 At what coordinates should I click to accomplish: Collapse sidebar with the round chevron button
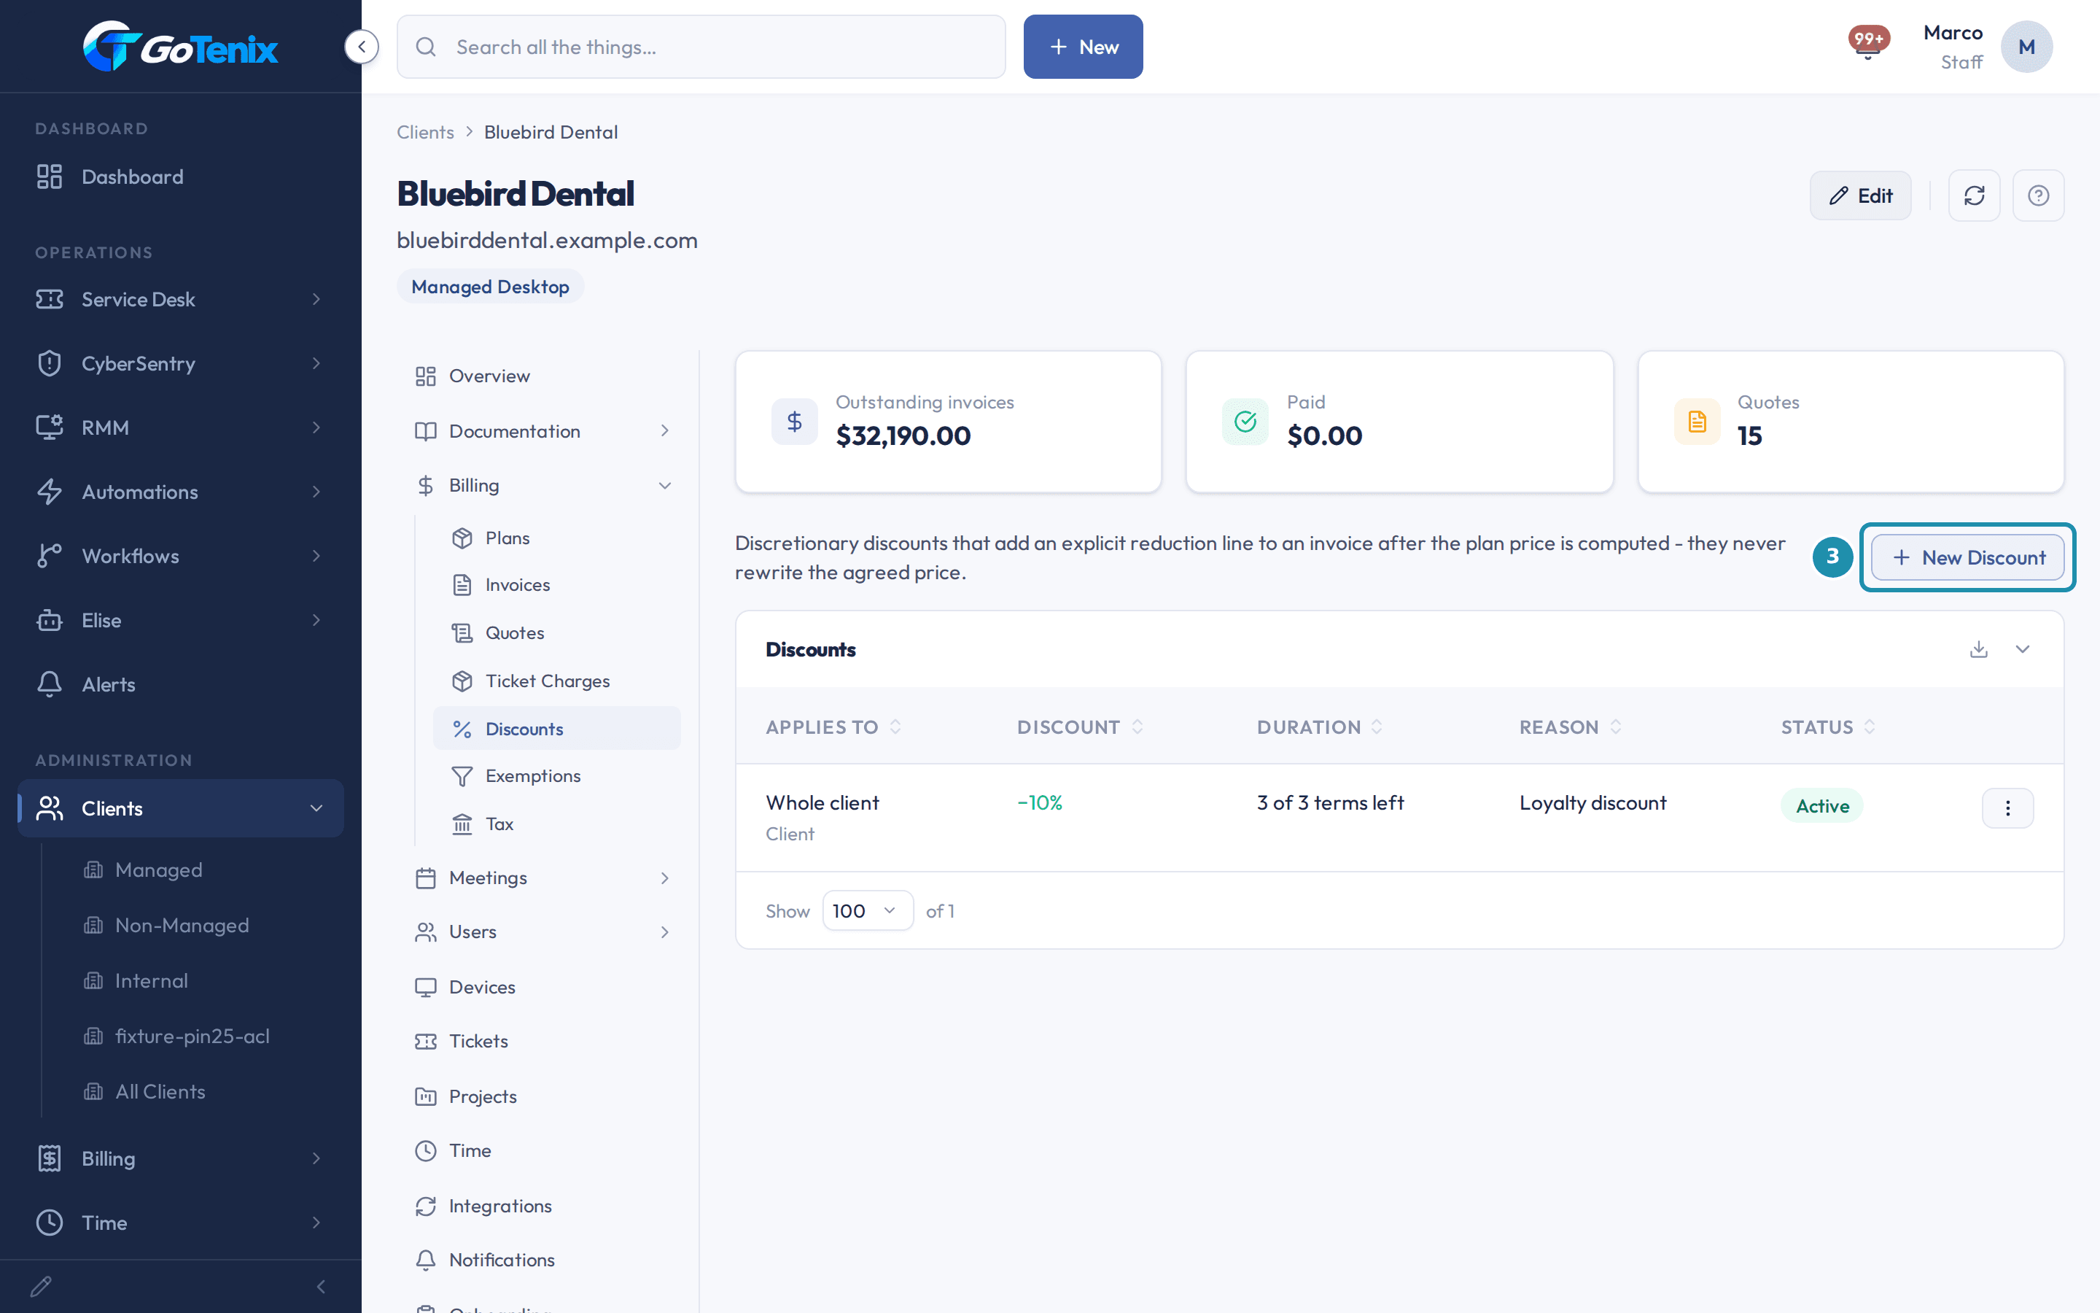pos(361,47)
